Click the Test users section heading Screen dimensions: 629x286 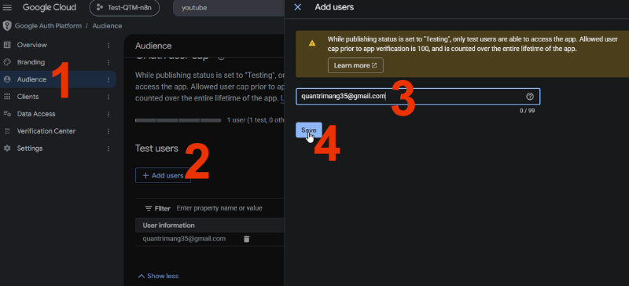coord(156,148)
